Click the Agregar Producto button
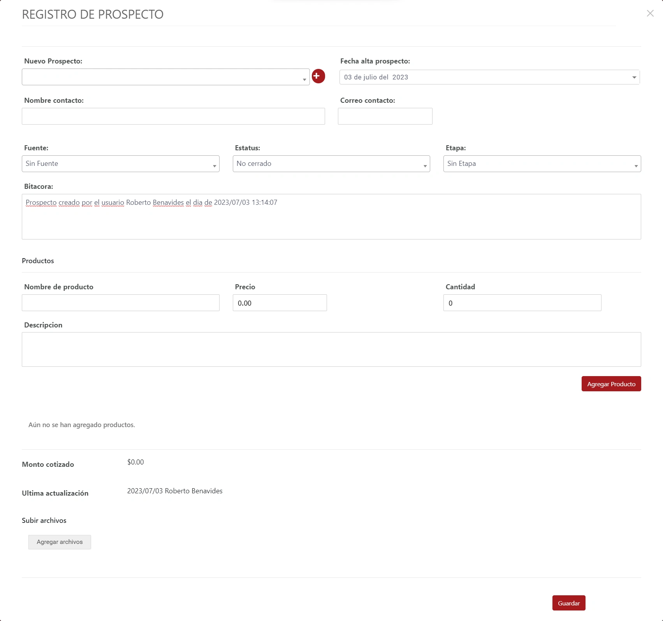 (611, 384)
